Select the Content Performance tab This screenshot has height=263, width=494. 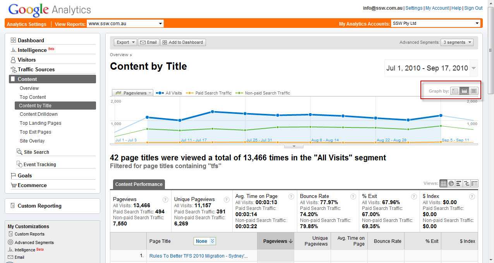pos(139,184)
